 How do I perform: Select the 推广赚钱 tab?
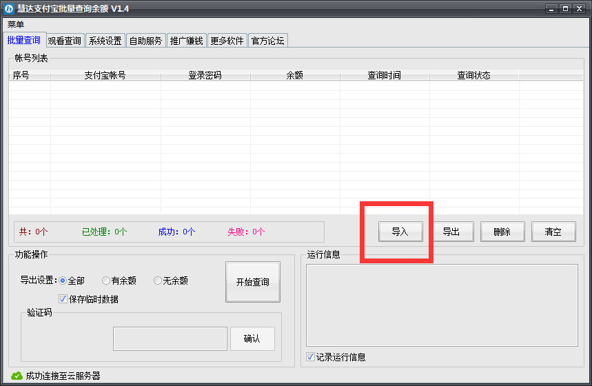pyautogui.click(x=186, y=41)
